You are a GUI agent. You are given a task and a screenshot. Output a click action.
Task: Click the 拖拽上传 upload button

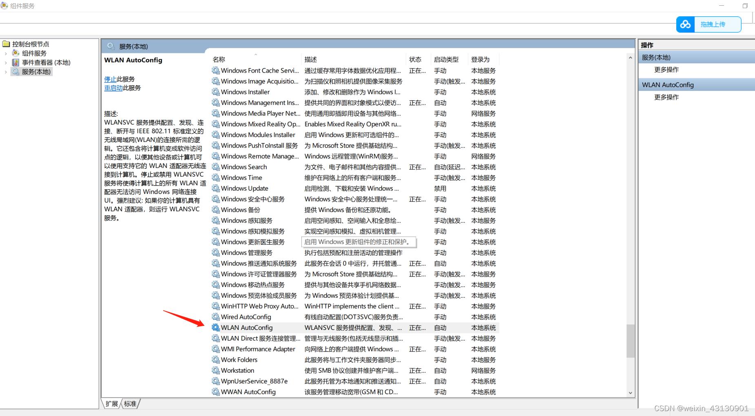pos(709,24)
